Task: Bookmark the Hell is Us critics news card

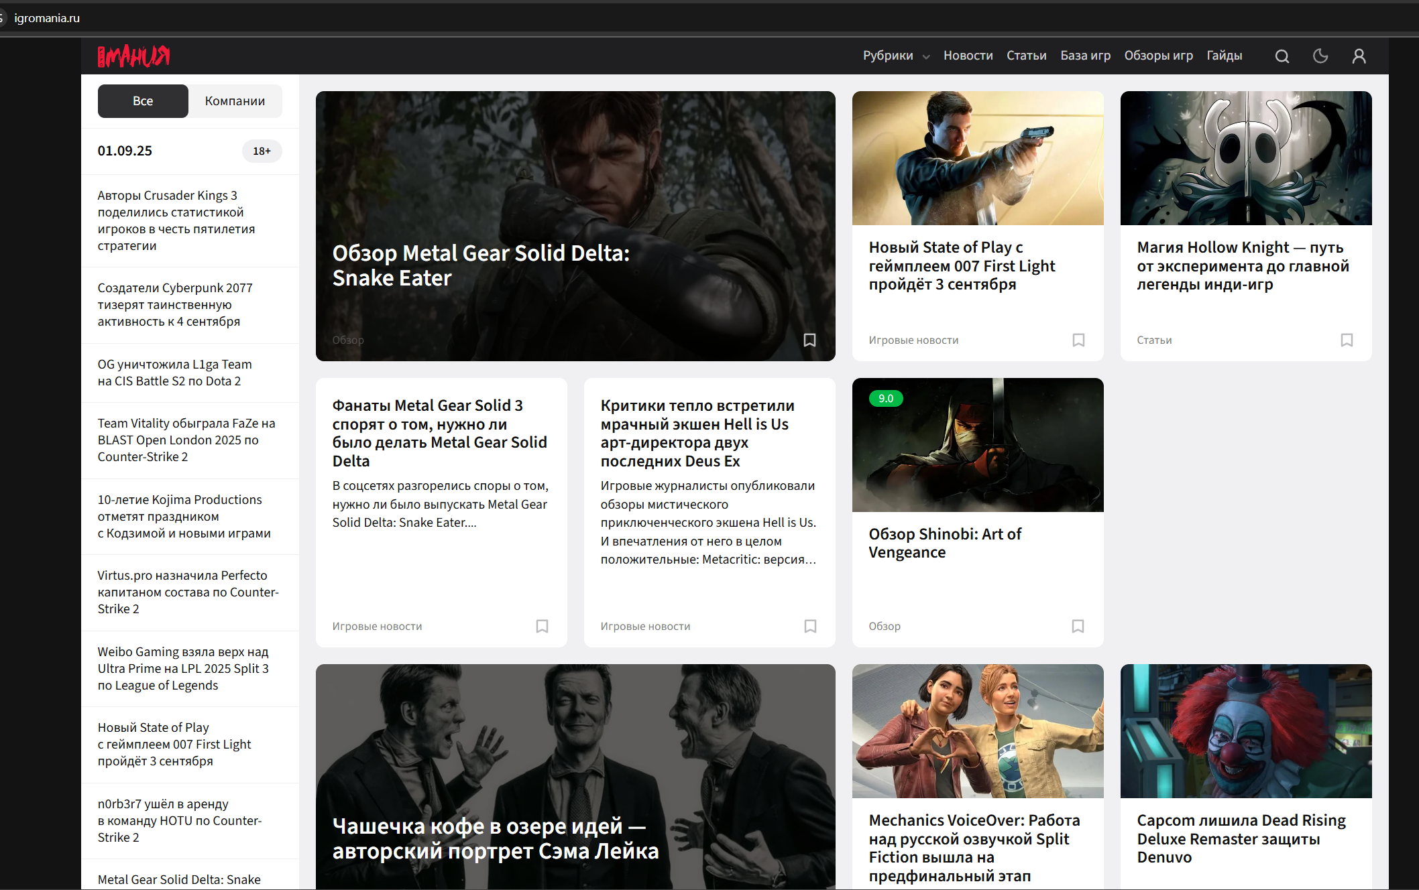Action: 810,626
